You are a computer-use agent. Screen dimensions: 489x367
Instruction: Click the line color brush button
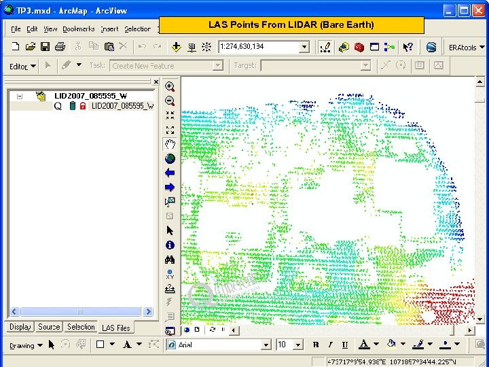pyautogui.click(x=418, y=344)
